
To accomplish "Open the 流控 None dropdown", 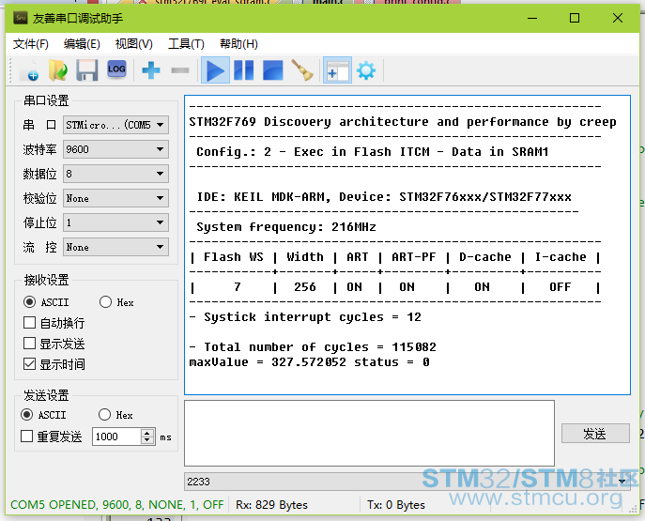I will [115, 247].
